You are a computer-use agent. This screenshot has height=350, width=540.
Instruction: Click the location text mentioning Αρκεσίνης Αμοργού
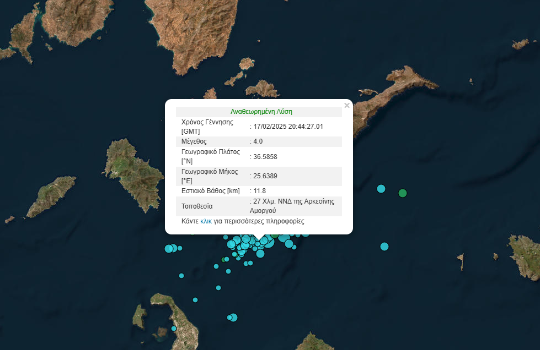(x=293, y=206)
